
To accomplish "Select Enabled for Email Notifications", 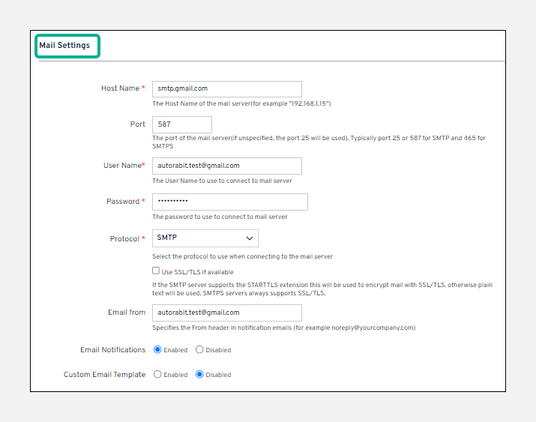I will (157, 350).
